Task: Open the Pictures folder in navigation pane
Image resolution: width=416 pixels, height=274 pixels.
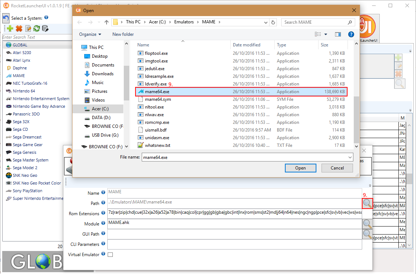Action: [100, 91]
